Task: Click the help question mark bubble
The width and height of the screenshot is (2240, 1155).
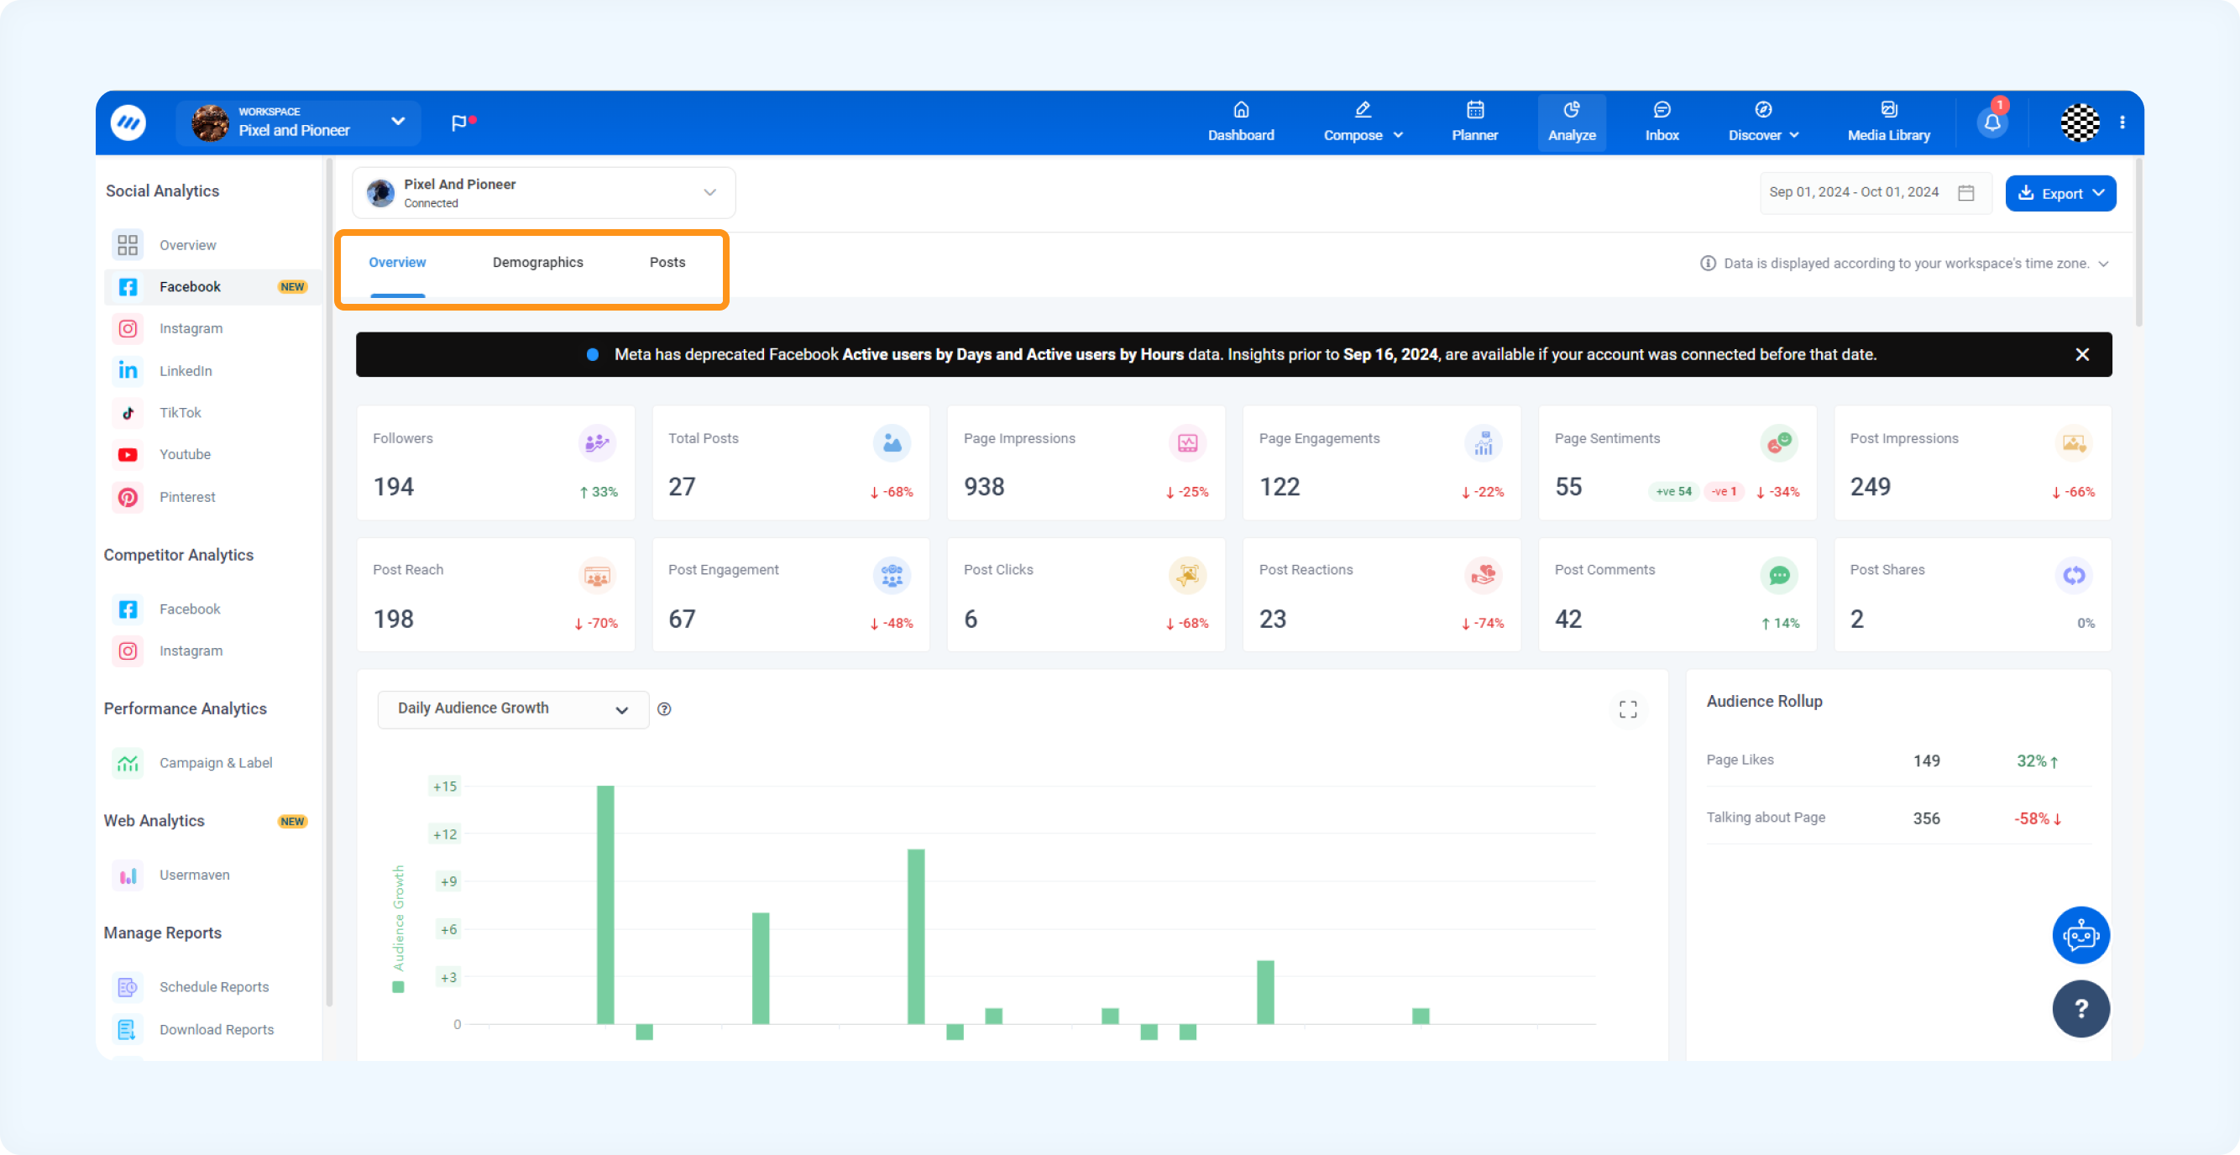Action: pyautogui.click(x=2080, y=1008)
